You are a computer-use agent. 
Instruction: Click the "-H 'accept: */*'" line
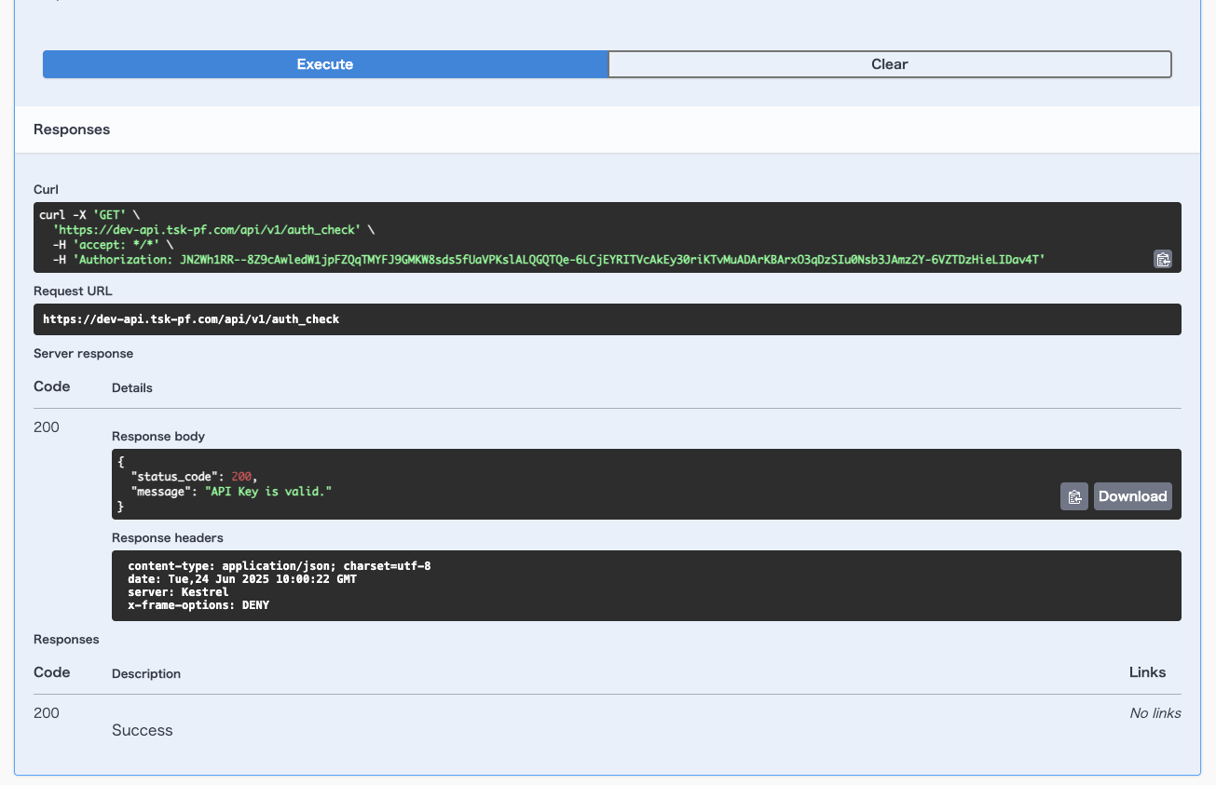point(113,244)
